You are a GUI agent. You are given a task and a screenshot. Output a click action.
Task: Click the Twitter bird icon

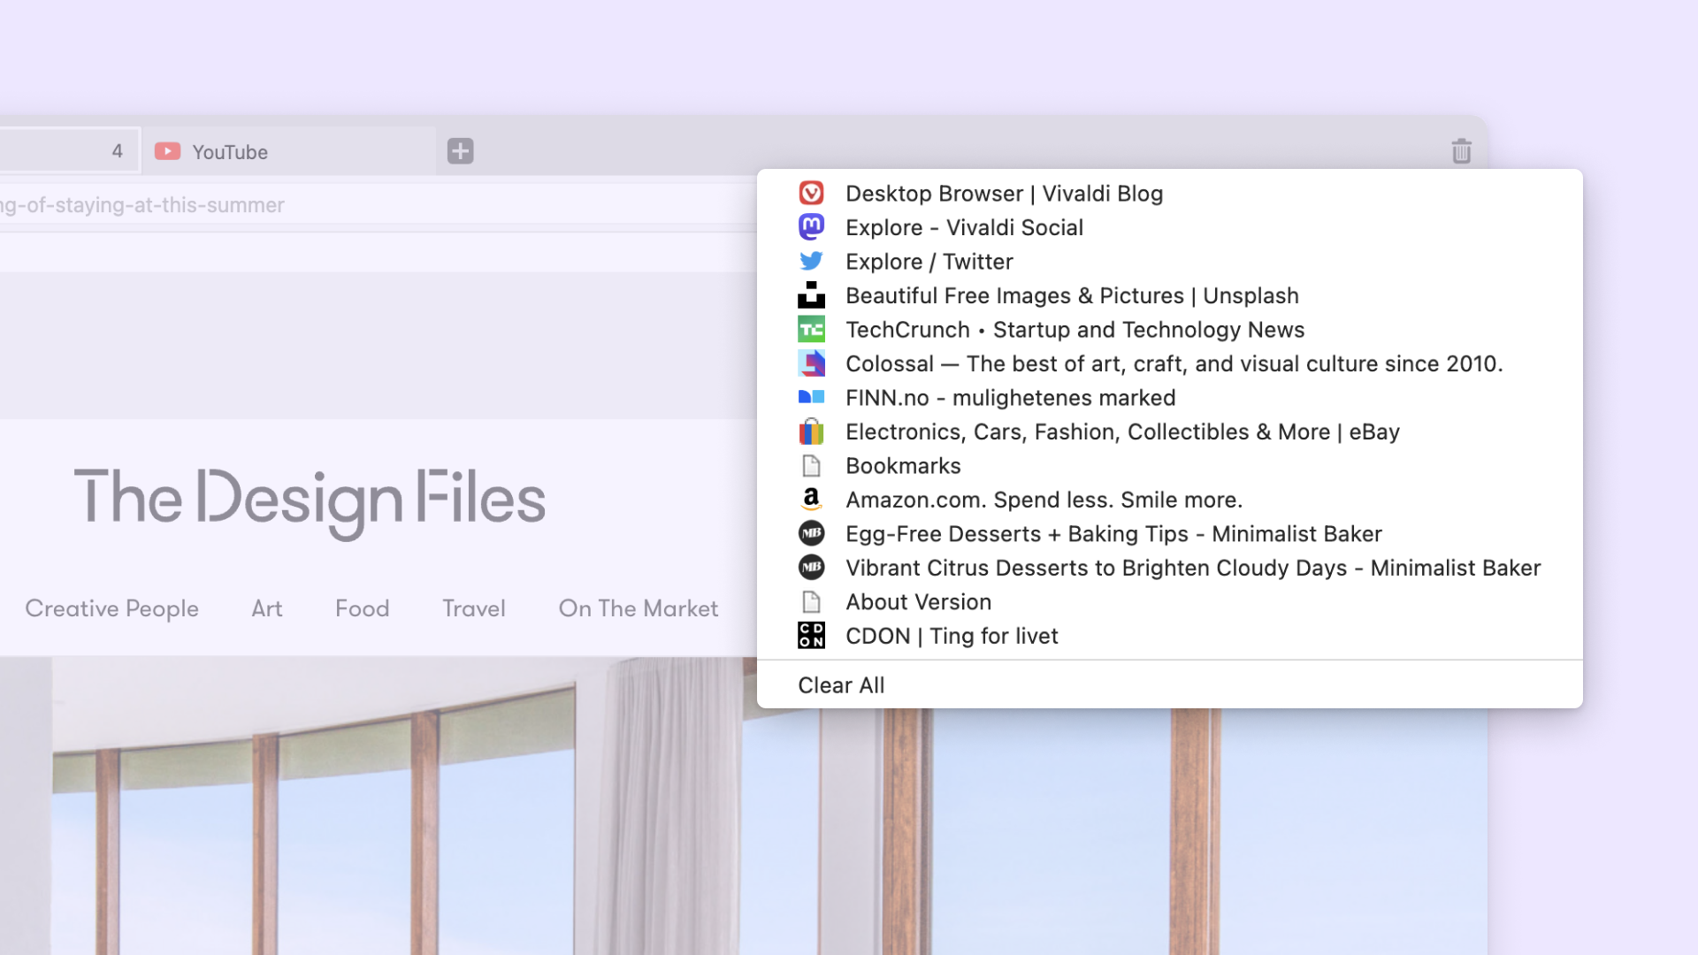point(811,262)
